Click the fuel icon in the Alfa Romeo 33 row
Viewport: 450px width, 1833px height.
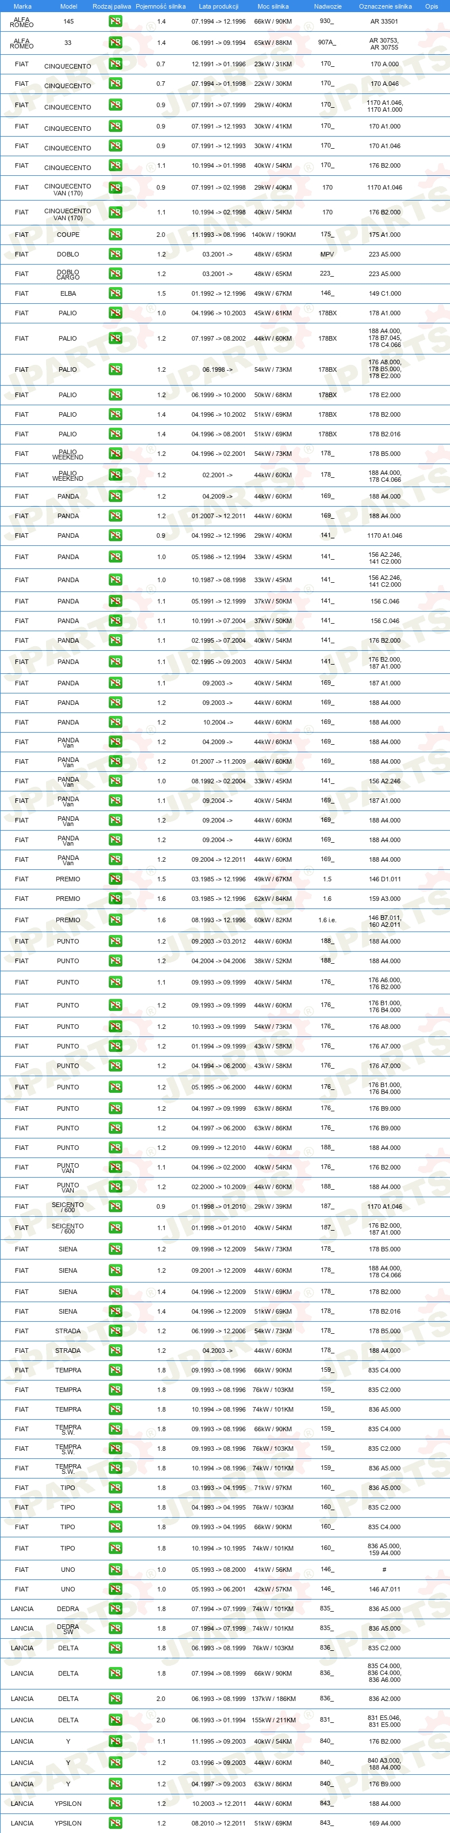pyautogui.click(x=115, y=43)
